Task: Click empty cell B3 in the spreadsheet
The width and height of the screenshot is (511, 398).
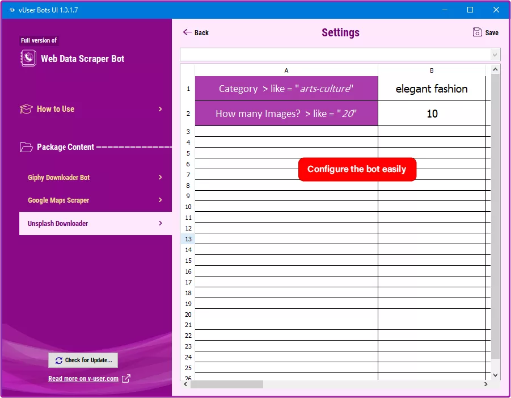Action: coord(432,132)
